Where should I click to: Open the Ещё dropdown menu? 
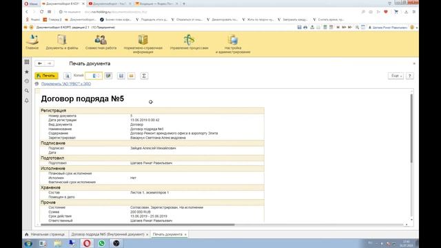[396, 76]
